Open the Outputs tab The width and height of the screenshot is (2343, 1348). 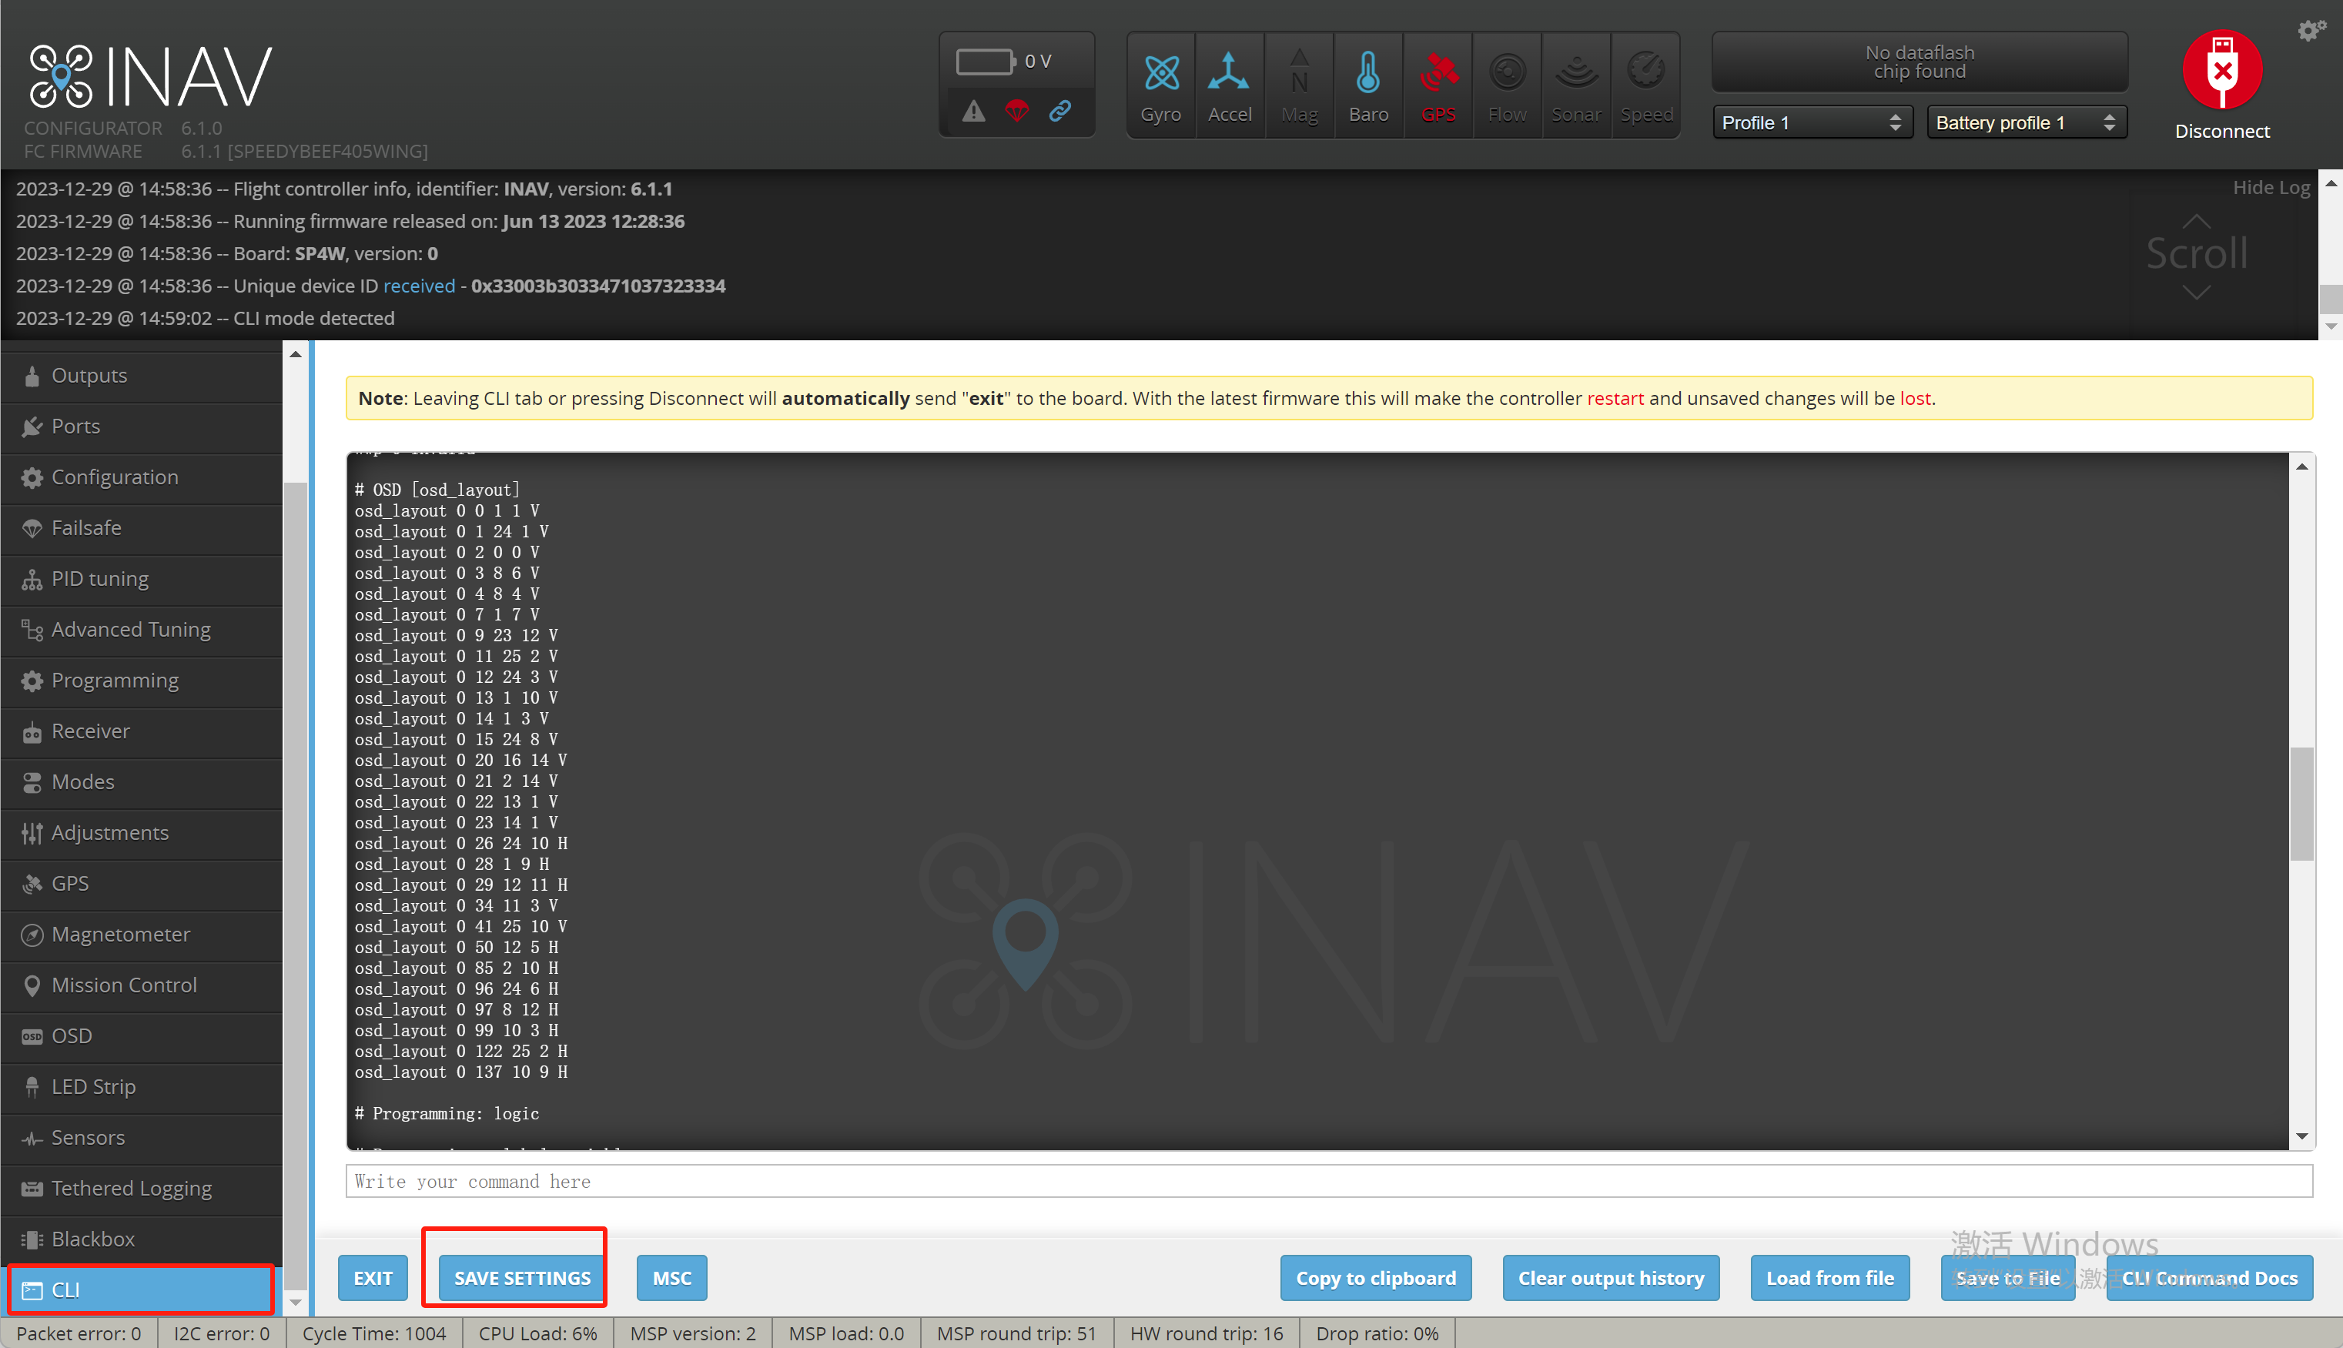pos(142,375)
